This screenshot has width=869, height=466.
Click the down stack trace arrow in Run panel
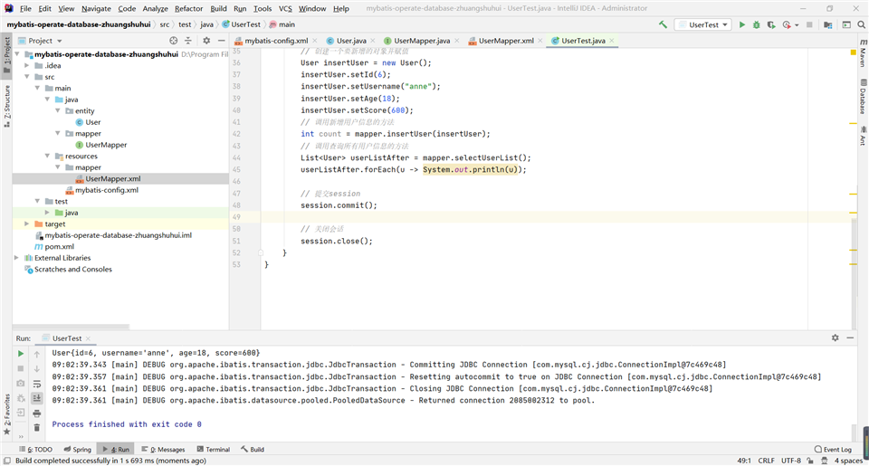[37, 368]
